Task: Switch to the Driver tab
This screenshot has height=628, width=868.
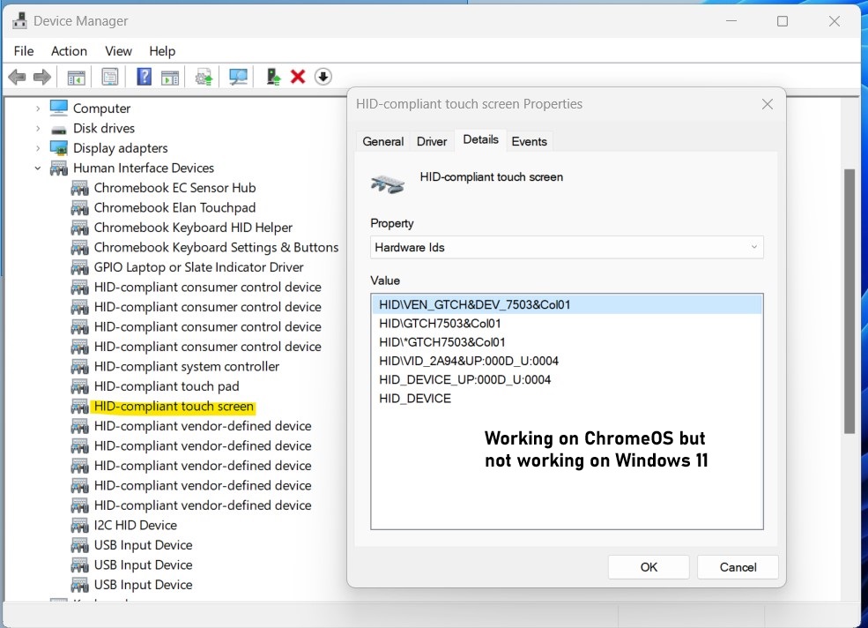Action: pyautogui.click(x=432, y=141)
